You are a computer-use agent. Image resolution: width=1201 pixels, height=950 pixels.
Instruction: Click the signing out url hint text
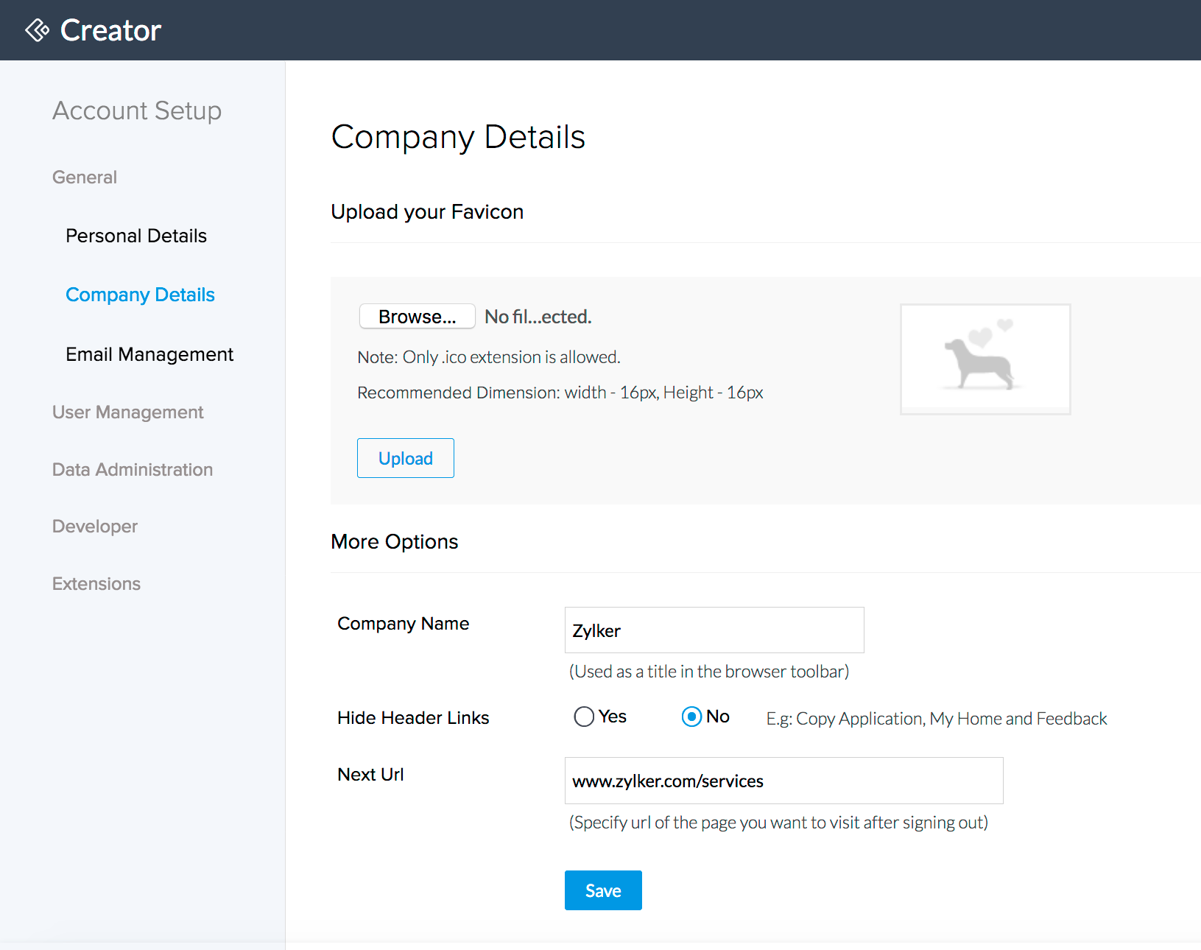tap(778, 823)
